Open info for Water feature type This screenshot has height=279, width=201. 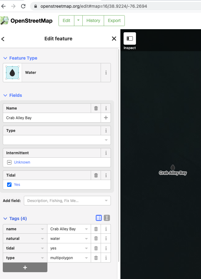(x=106, y=73)
